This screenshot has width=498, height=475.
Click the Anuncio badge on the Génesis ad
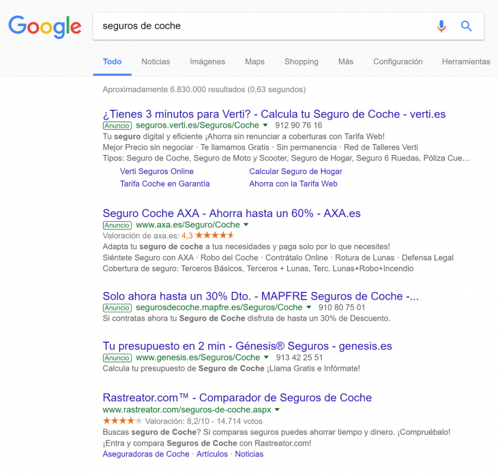117,358
